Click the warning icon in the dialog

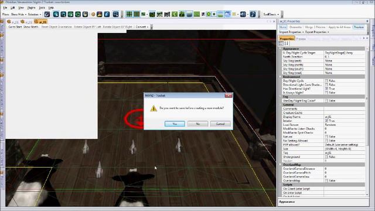point(154,108)
